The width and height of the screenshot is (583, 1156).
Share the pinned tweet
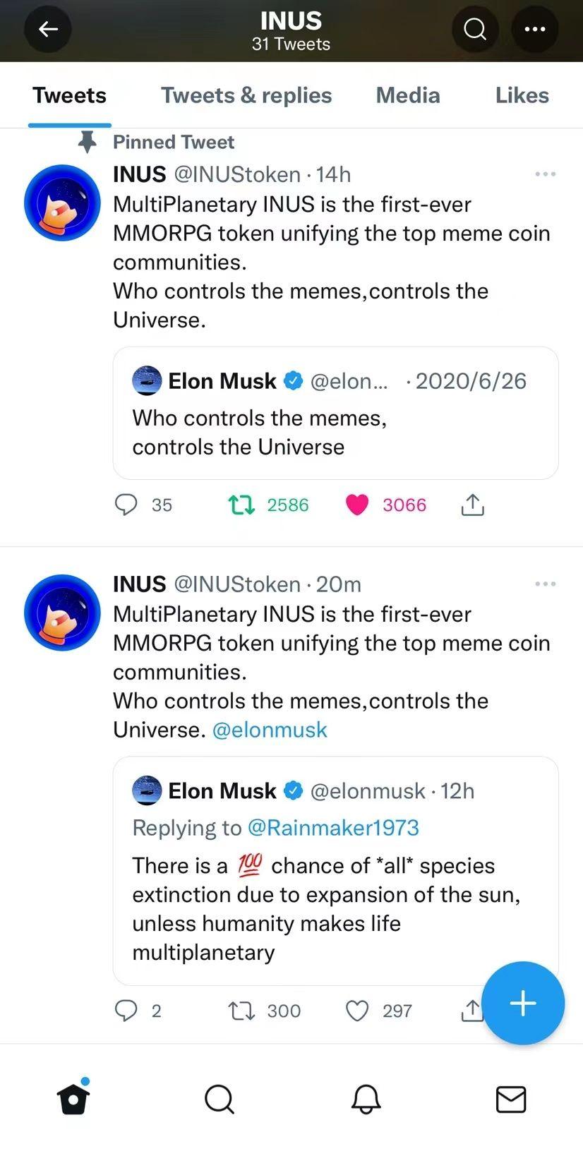pos(472,505)
